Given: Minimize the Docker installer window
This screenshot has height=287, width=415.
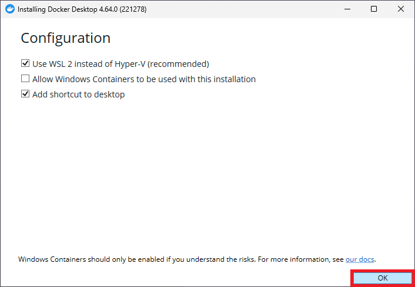Looking at the screenshot, I should tap(347, 9).
